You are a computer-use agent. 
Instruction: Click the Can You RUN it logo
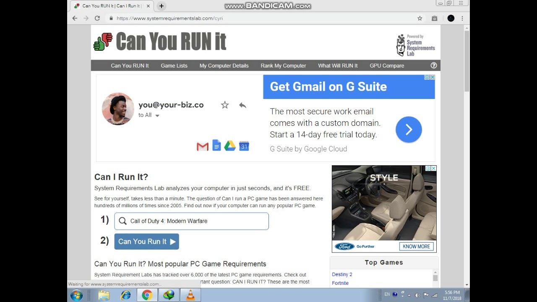tap(160, 42)
